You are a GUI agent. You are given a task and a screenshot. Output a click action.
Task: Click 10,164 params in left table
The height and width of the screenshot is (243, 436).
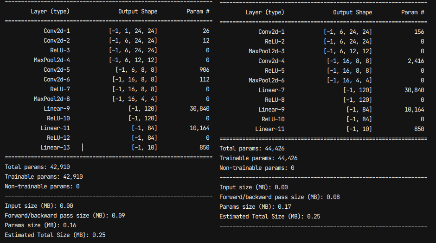pyautogui.click(x=199, y=128)
